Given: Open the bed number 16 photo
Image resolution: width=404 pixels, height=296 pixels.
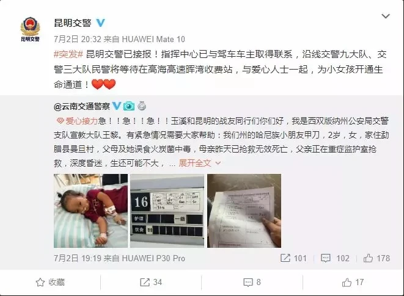Looking at the screenshot, I should point(167,211).
